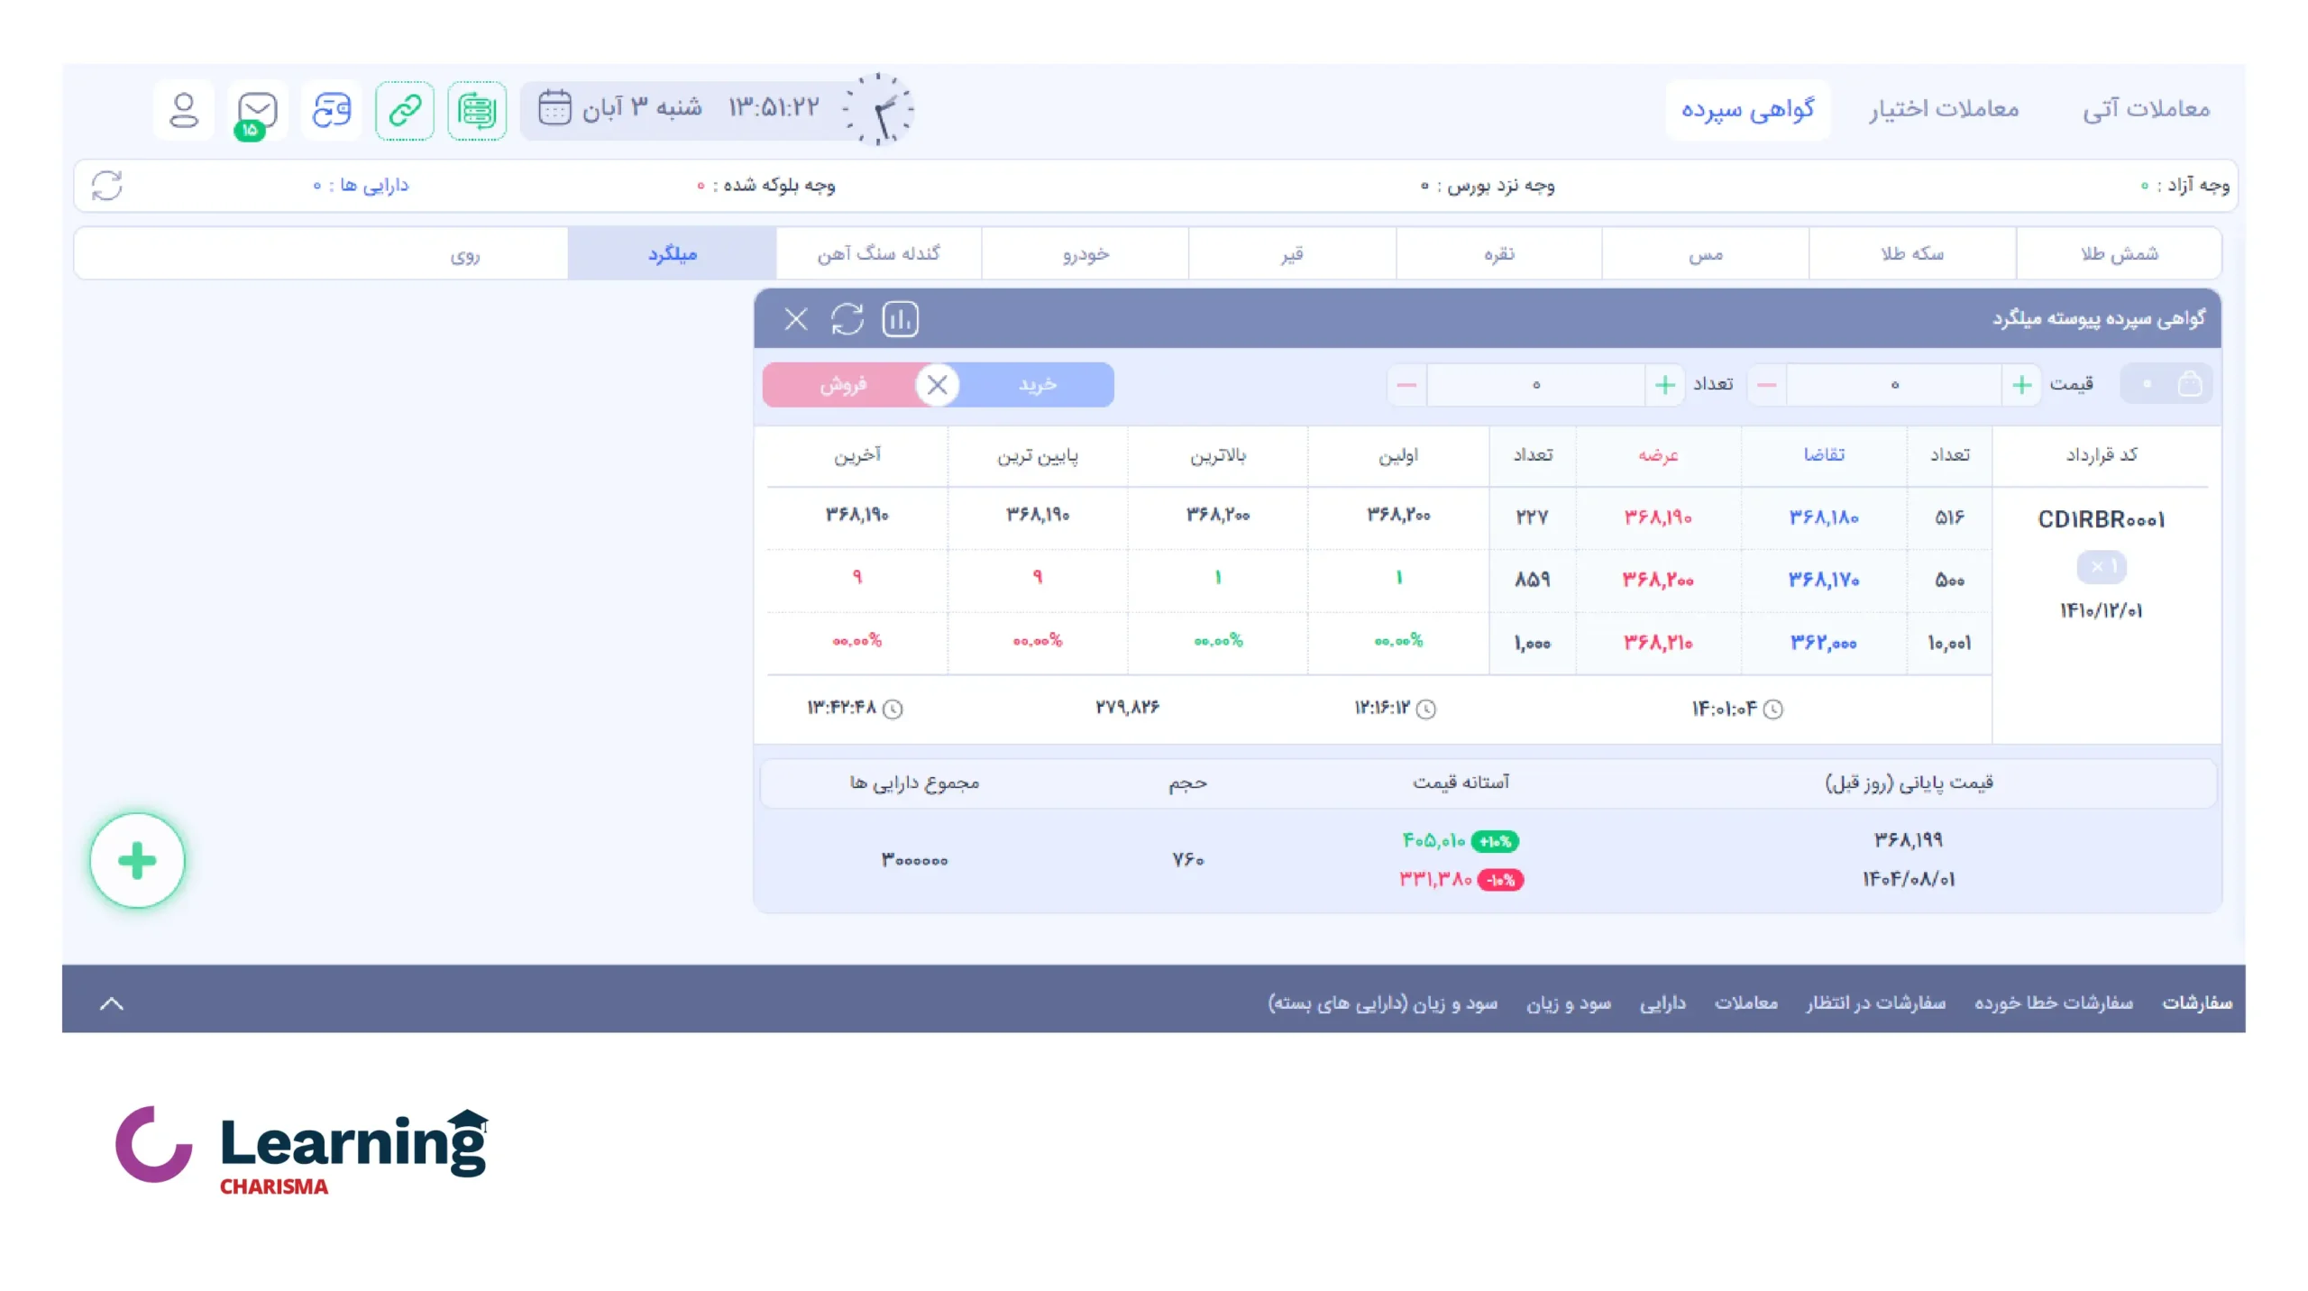The image size is (2308, 1291).
Task: Decrease quantity with the minus stepper
Action: (1406, 385)
